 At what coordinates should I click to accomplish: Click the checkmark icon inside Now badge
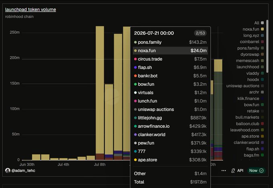(261, 171)
